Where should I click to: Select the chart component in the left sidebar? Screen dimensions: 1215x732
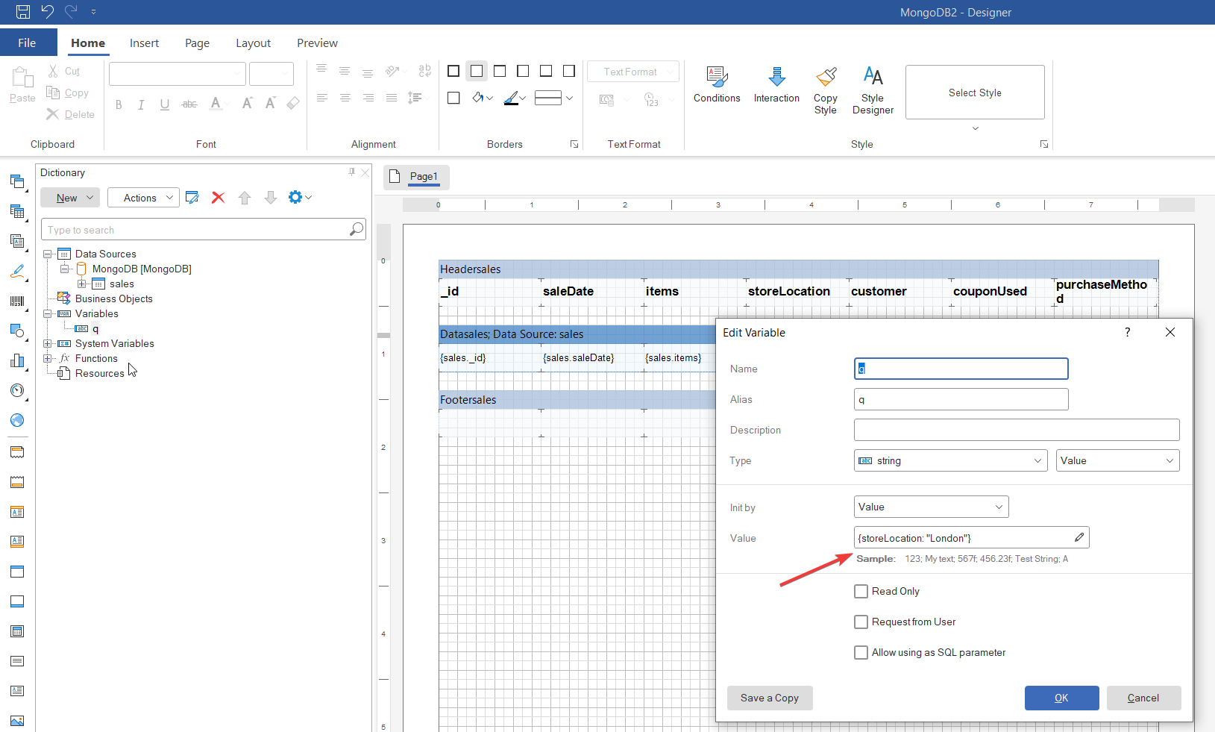tap(17, 360)
